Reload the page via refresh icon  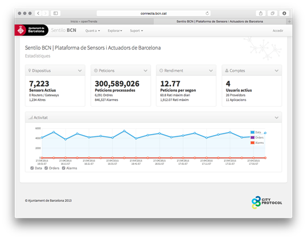207,13
